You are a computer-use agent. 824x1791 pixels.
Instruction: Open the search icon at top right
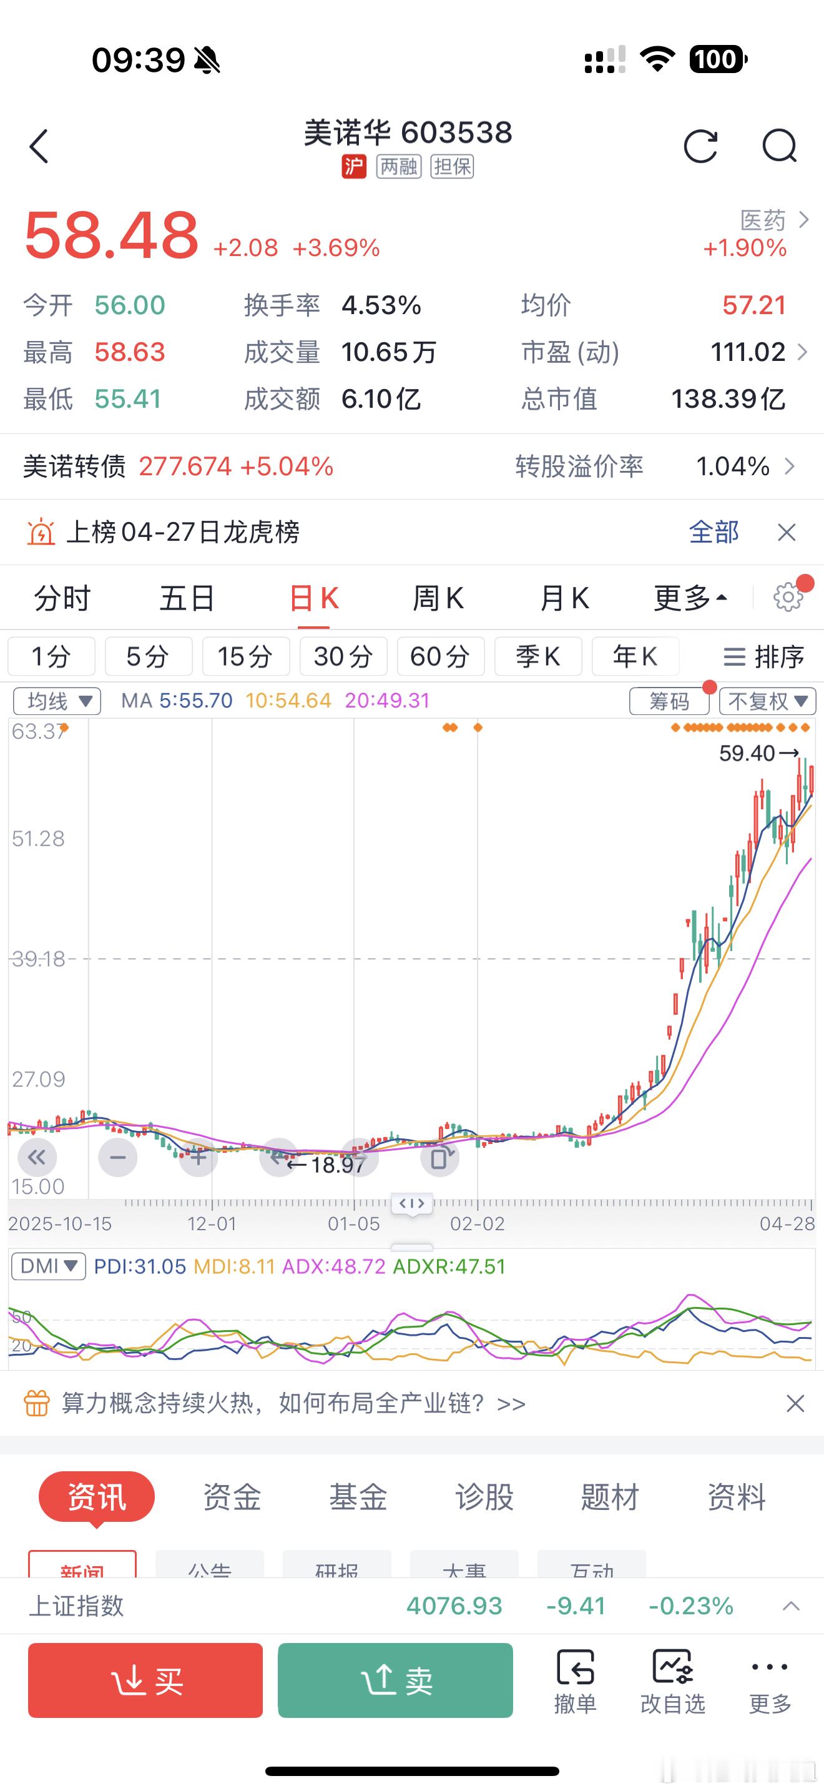780,147
